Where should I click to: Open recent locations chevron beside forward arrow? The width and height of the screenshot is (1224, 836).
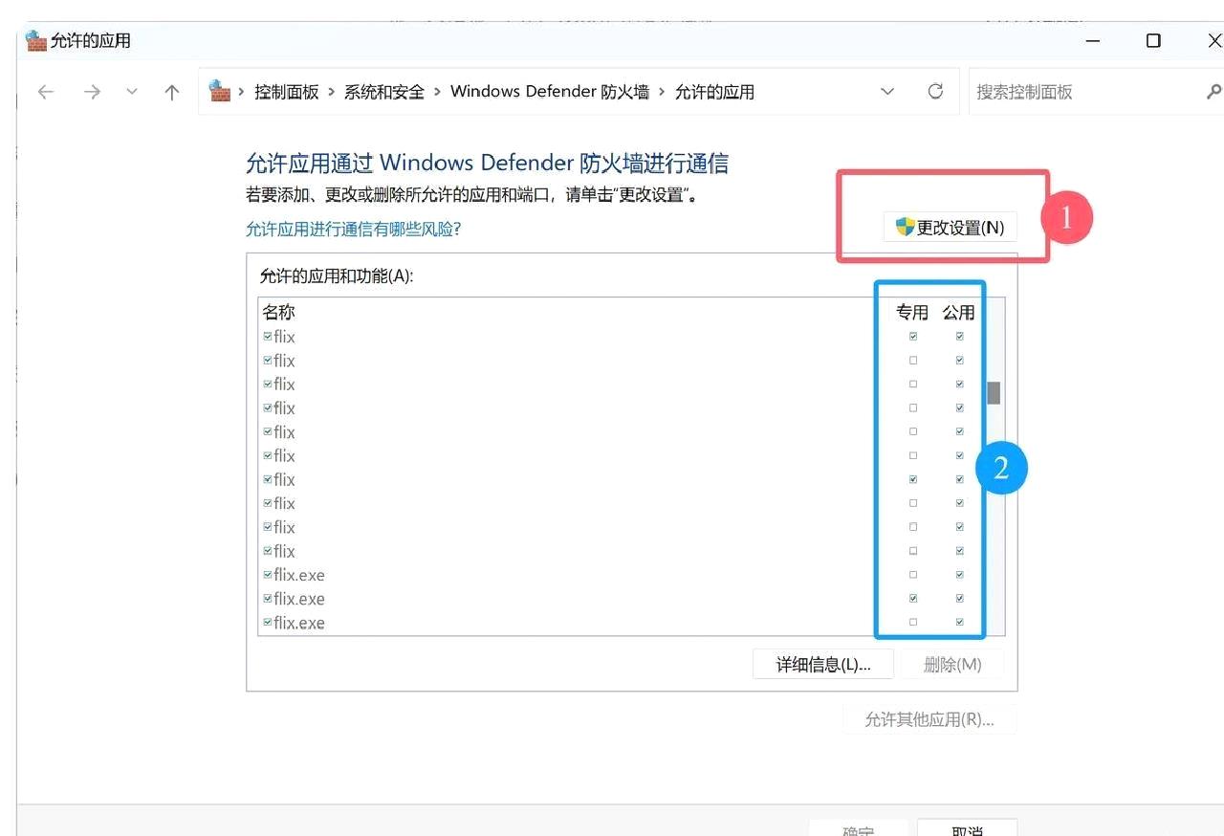(x=132, y=92)
